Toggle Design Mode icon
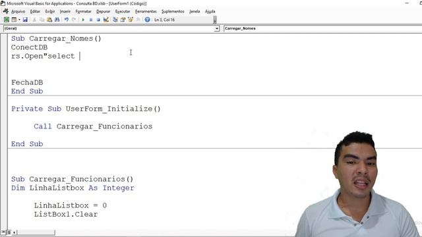Screen dimensions: 422x237 (105, 20)
